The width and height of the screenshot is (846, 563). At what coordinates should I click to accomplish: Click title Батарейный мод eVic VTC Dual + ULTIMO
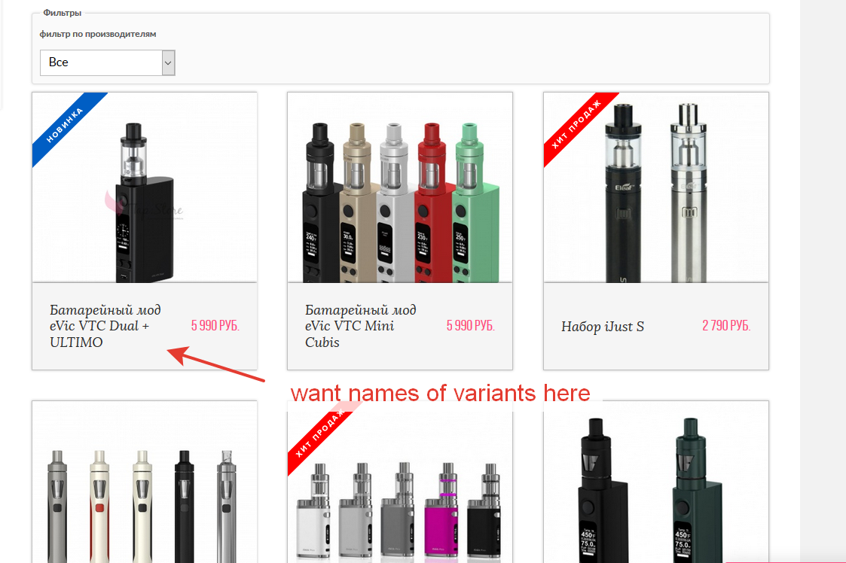click(x=105, y=326)
